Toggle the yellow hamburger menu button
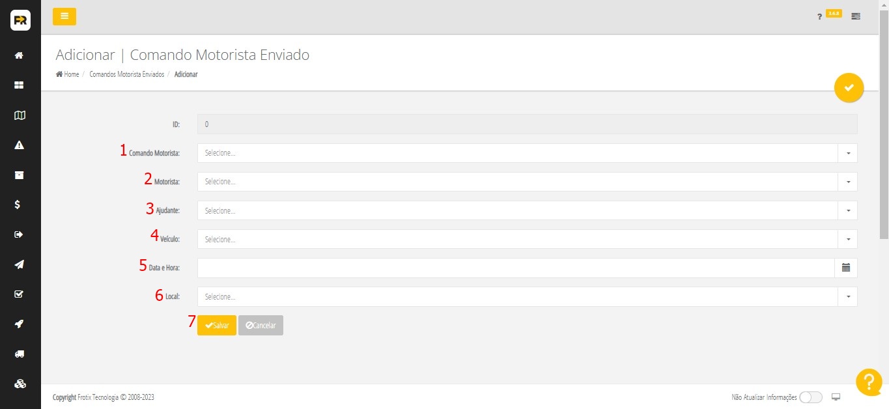The image size is (889, 409). (64, 16)
